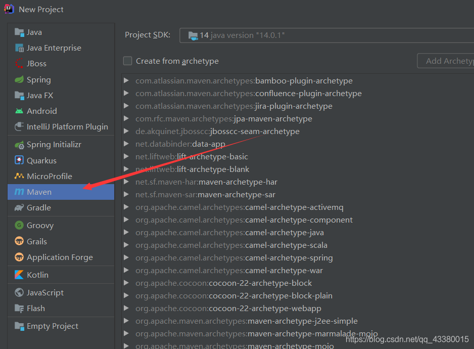Click the Empty Project icon
The height and width of the screenshot is (349, 474).
(19, 326)
